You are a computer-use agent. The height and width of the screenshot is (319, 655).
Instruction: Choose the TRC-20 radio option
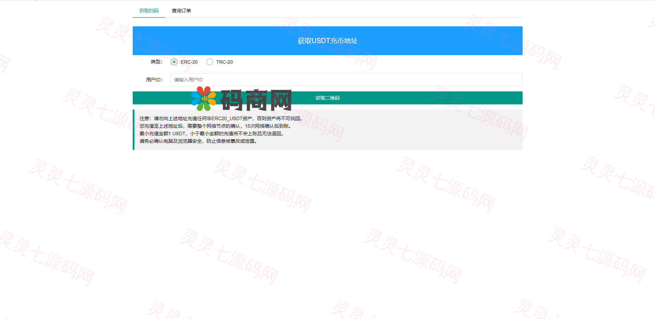point(210,62)
